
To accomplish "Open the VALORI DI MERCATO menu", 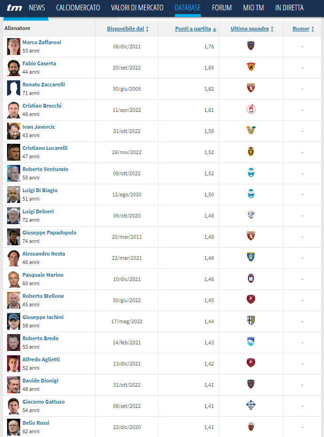I will [x=137, y=8].
